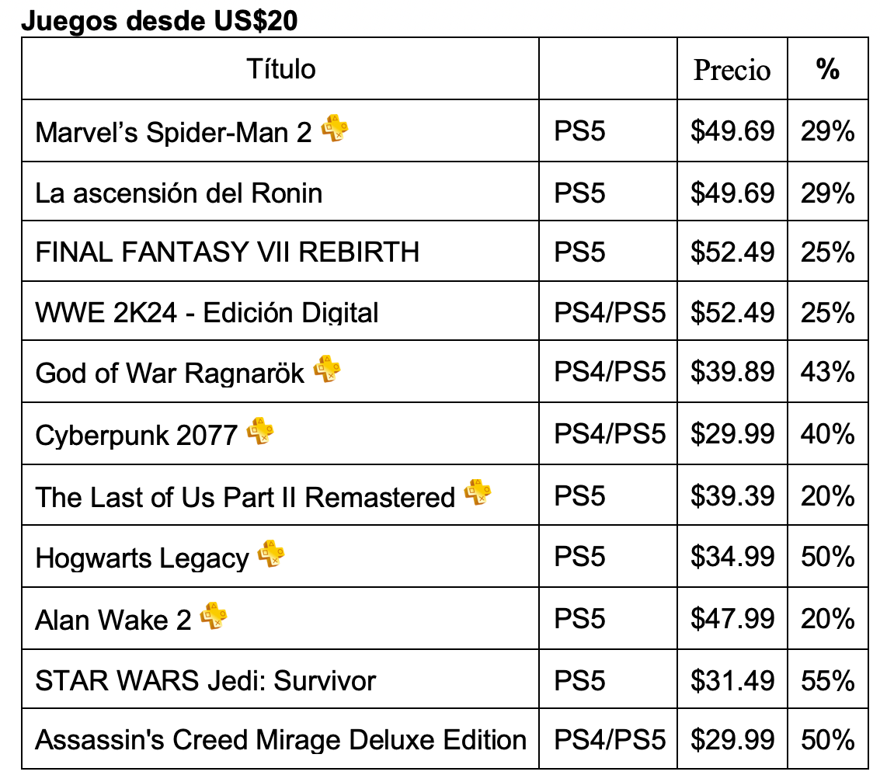
Task: Select the $34.99 Hogwarts Legacy price
Action: coord(732,557)
